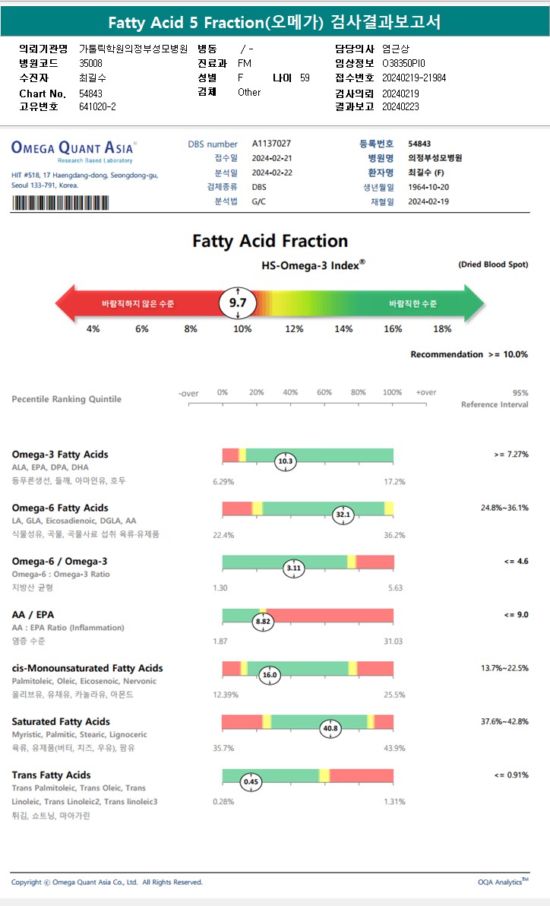
Task: Click the DBS number A1137027
Action: (271, 144)
